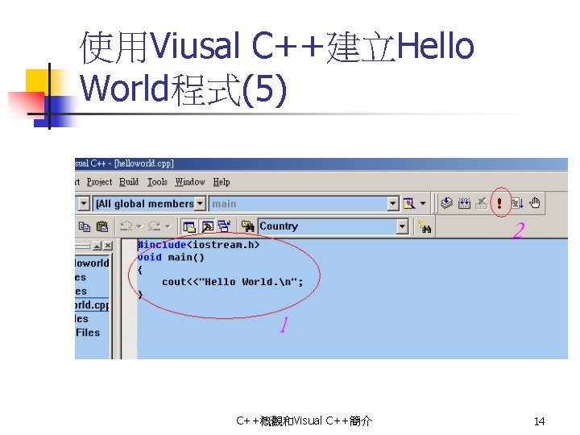
Task: Open the All global members dropdown
Action: tap(200, 204)
